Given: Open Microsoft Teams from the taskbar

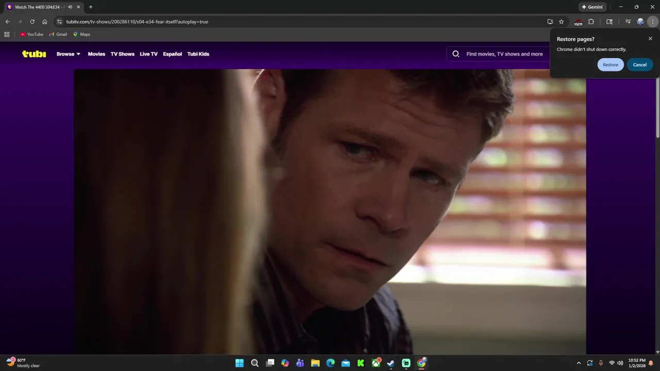Looking at the screenshot, I should point(300,363).
